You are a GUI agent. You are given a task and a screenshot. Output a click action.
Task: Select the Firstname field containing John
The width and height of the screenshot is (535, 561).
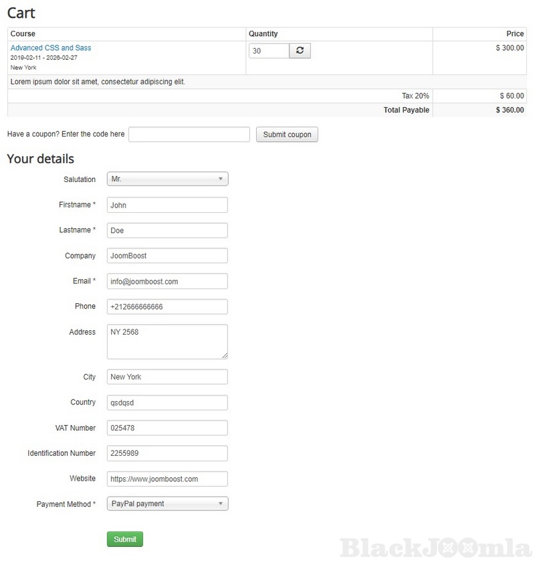(167, 205)
